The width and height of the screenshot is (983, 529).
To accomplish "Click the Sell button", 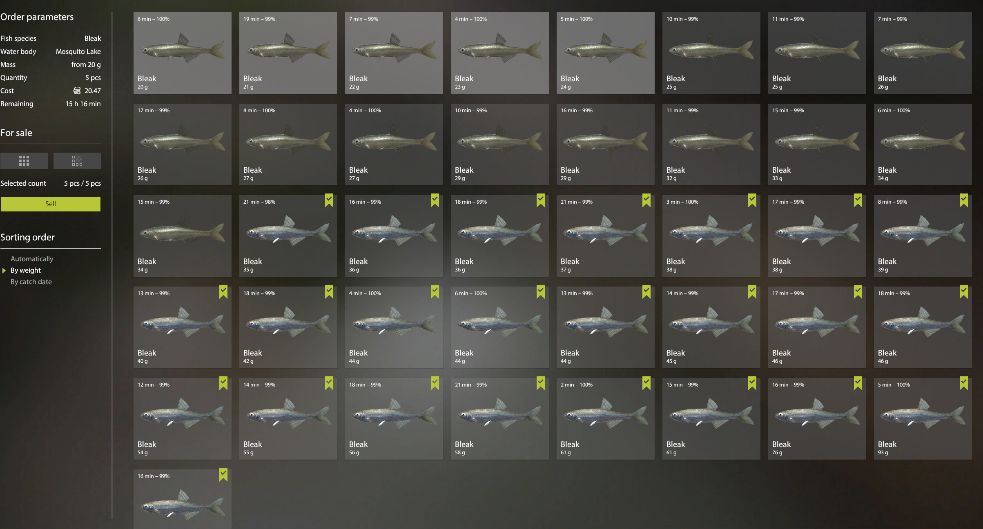I will pos(51,204).
